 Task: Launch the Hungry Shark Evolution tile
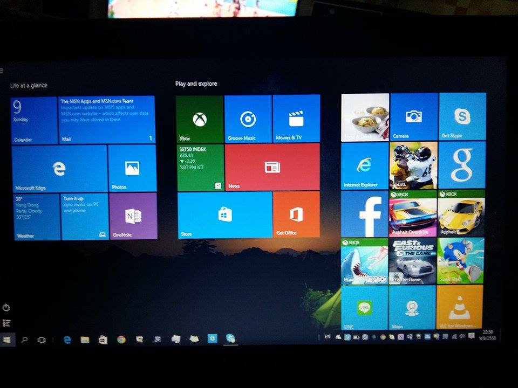pos(364,262)
